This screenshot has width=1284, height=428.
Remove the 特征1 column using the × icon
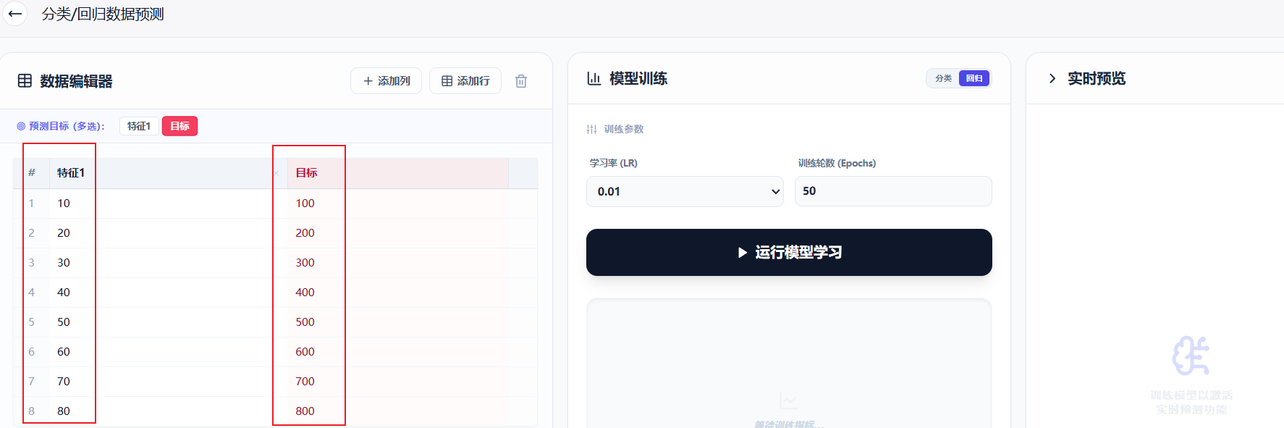pyautogui.click(x=276, y=173)
